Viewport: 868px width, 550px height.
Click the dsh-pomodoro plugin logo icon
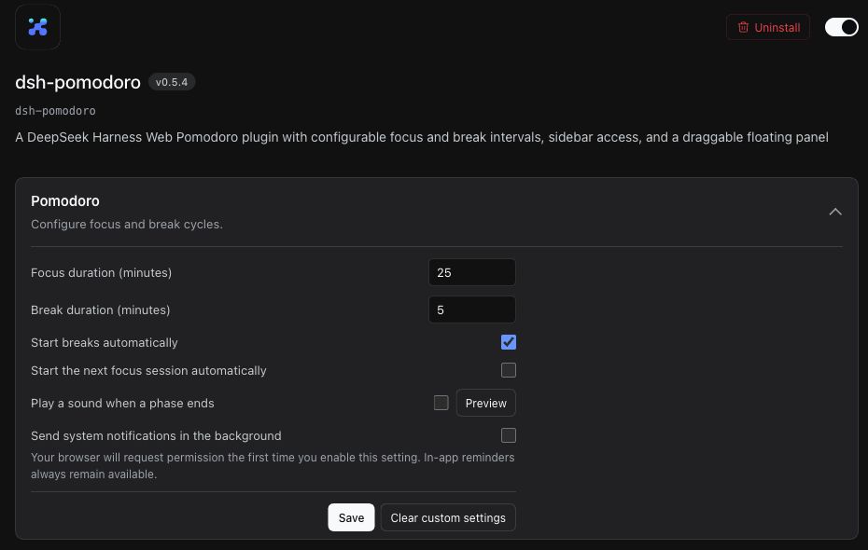click(x=37, y=26)
